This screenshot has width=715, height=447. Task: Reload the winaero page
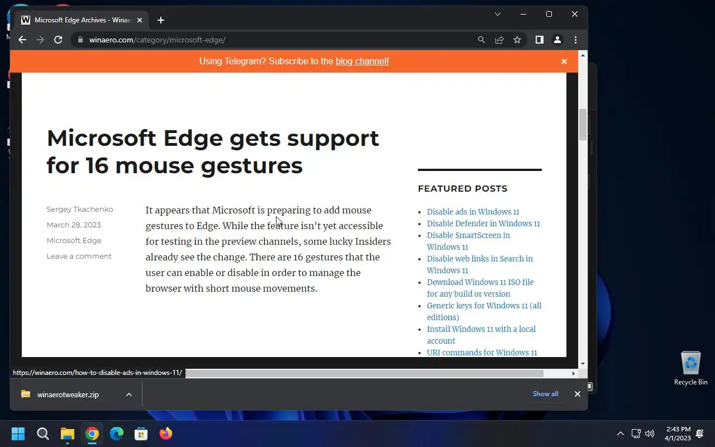coord(58,40)
